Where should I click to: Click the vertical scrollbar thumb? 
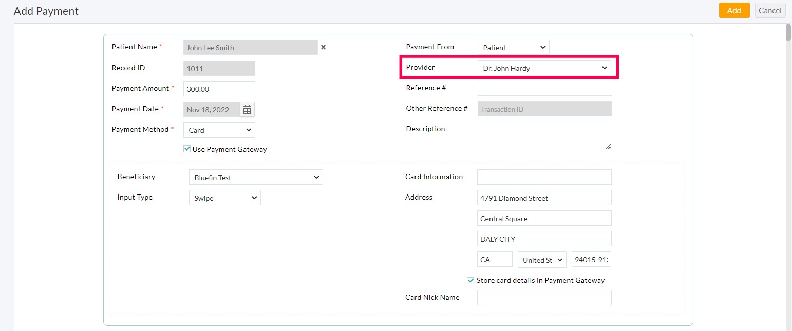[788, 32]
